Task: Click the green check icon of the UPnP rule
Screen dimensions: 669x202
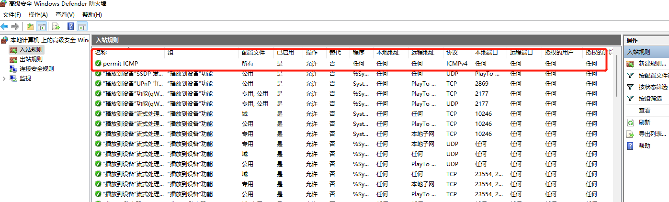Action: point(98,83)
